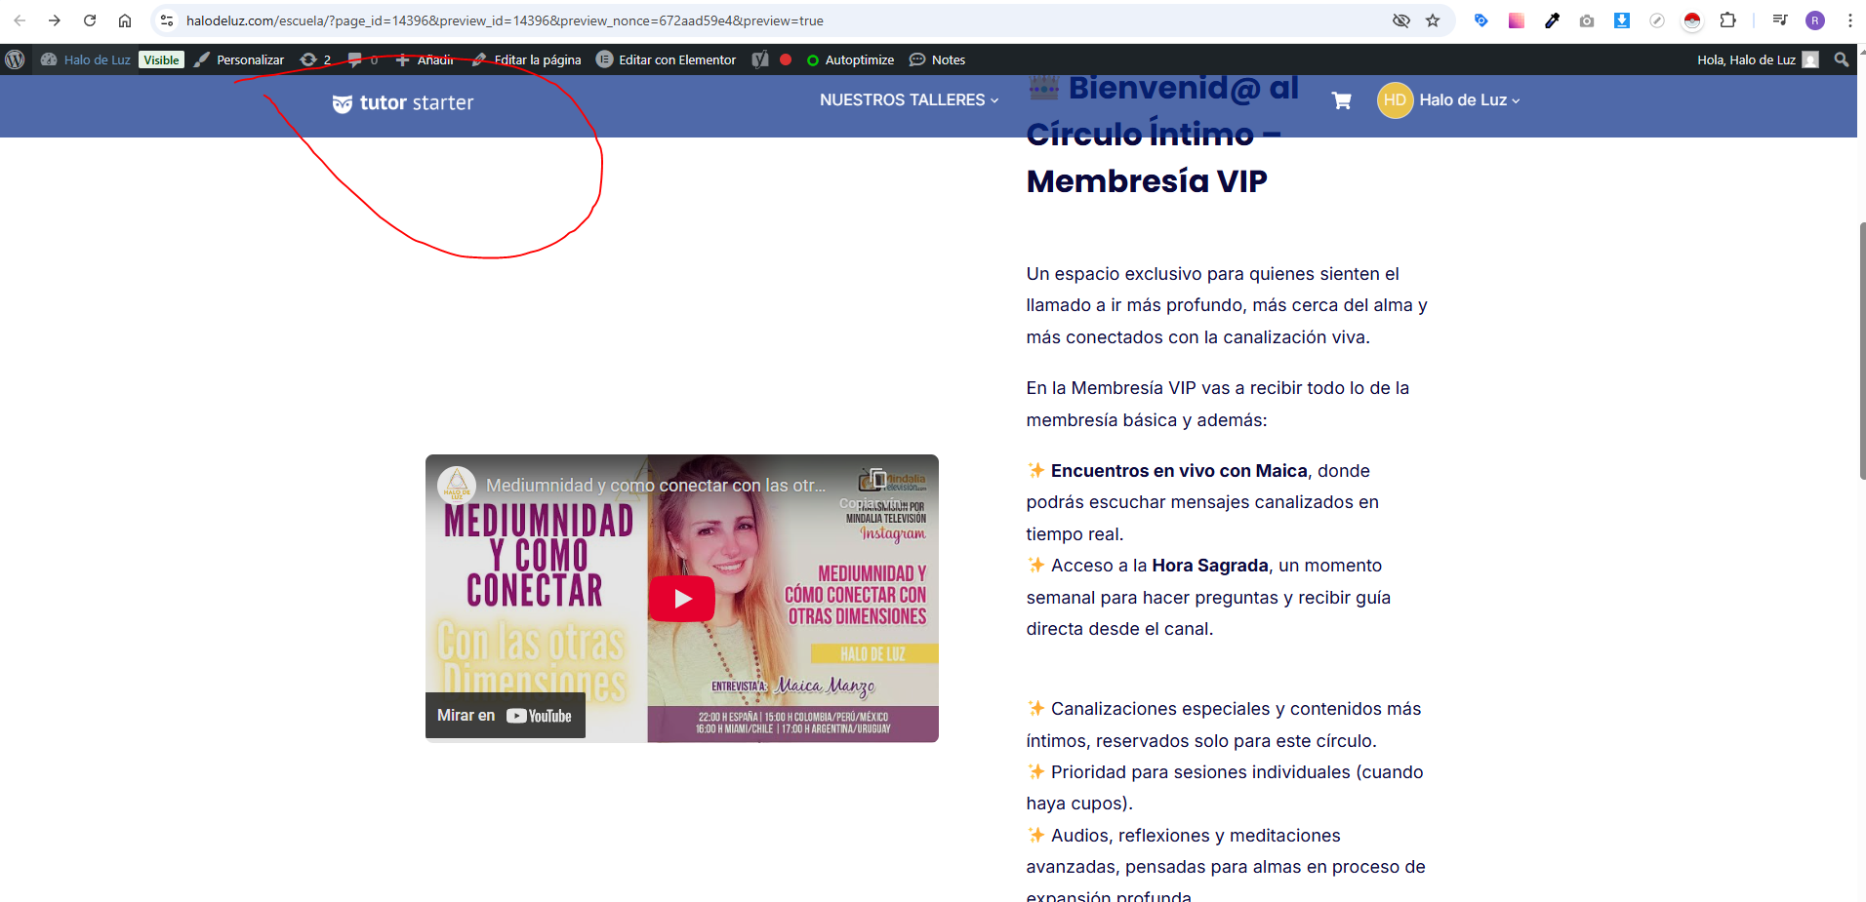The height and width of the screenshot is (902, 1866).
Task: Play the Mediumnidad YouTube video
Action: (x=682, y=599)
